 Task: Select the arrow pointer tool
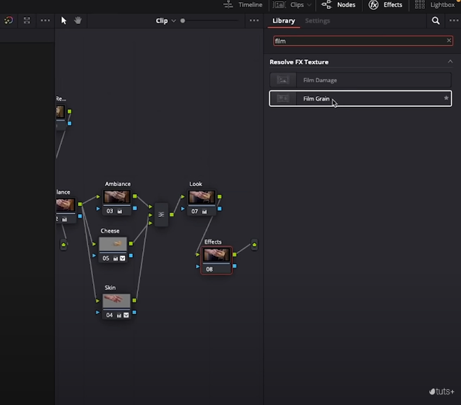click(x=63, y=21)
